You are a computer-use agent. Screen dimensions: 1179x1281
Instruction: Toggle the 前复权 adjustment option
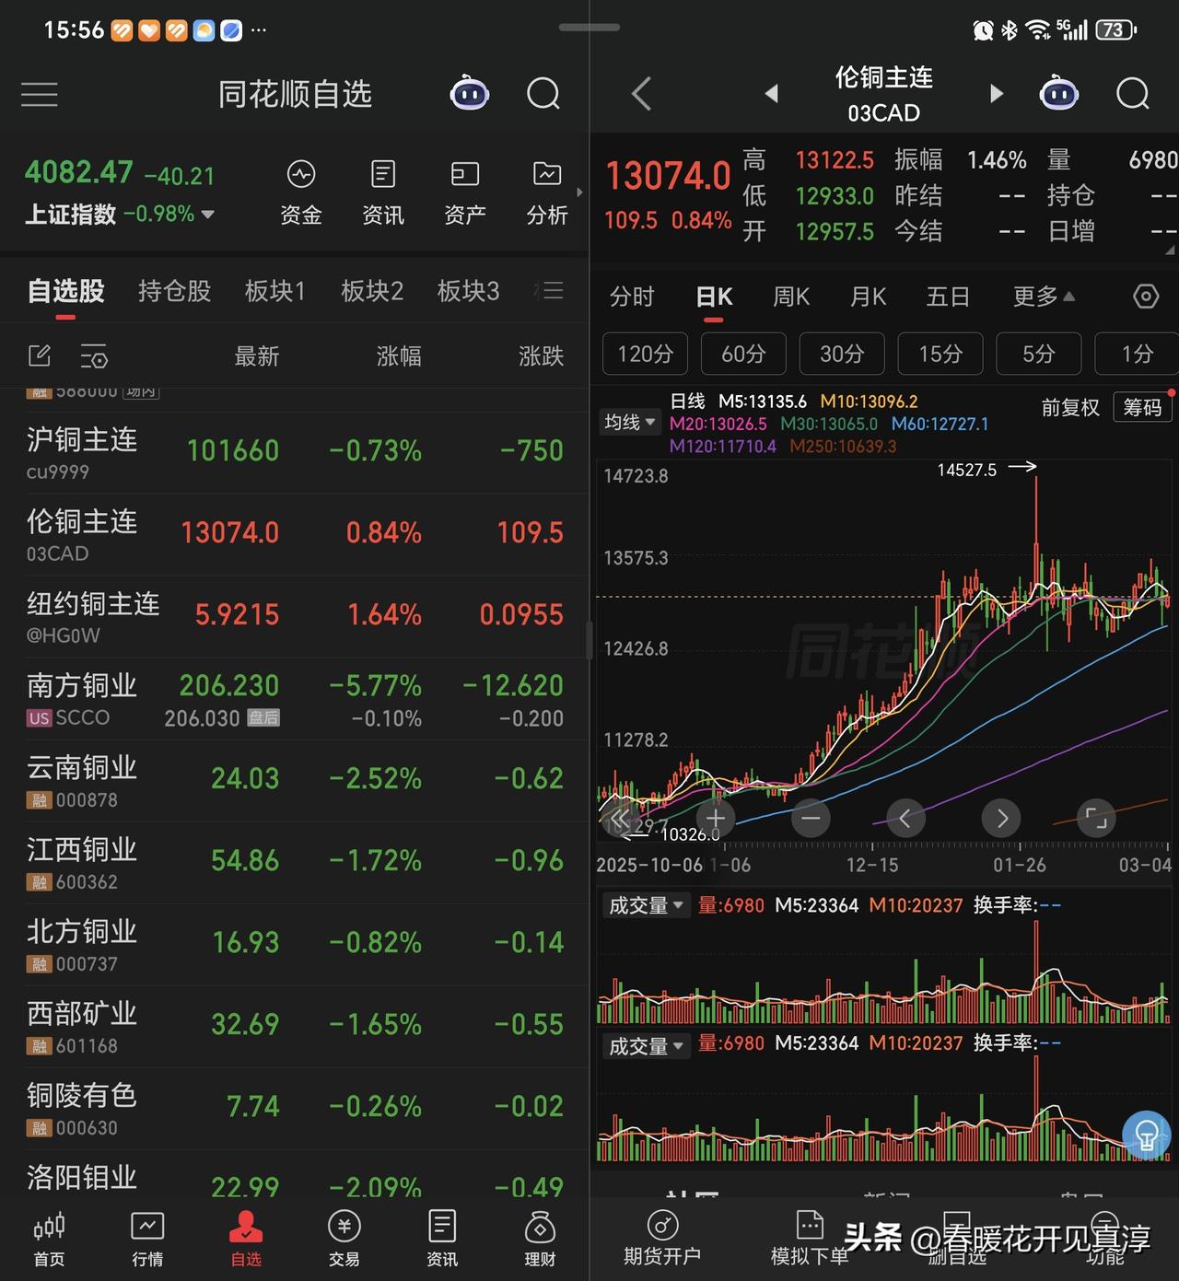(x=1070, y=407)
